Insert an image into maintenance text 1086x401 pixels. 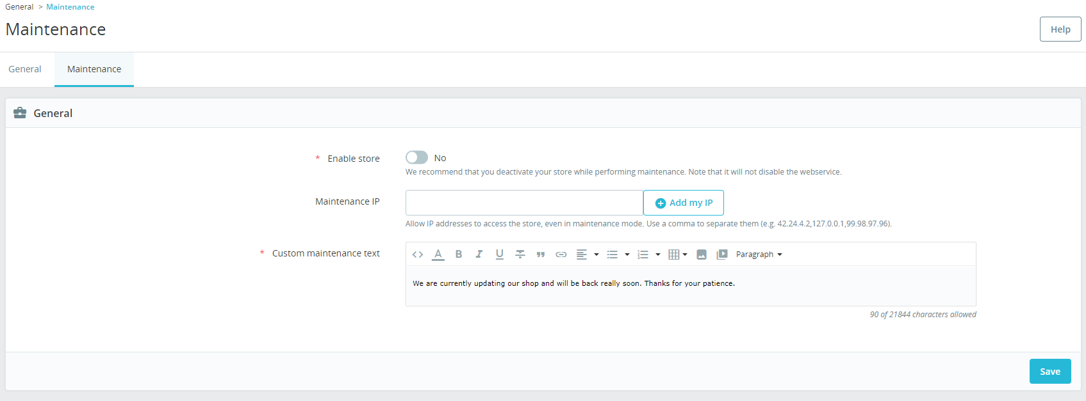coord(702,255)
